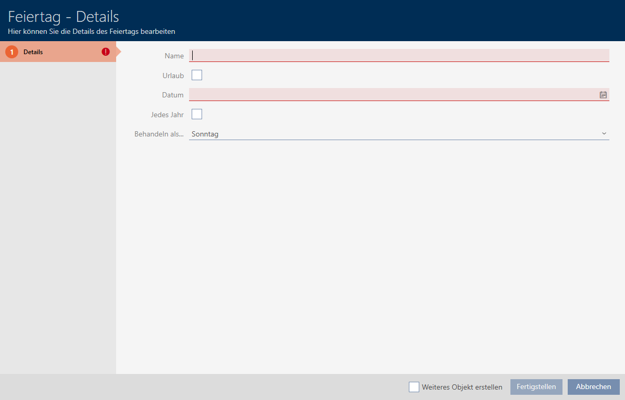Click the Jedes Jahr label text
Screen dimensions: 625x400
click(167, 115)
